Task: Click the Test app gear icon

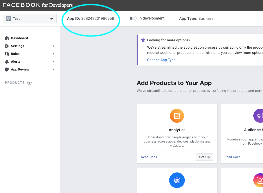Action: (x=8, y=18)
